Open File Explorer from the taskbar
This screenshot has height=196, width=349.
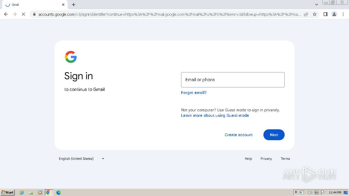click(x=31, y=192)
